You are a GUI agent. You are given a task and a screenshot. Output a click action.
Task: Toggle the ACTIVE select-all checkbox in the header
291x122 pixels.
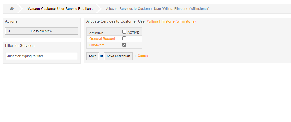(124, 32)
